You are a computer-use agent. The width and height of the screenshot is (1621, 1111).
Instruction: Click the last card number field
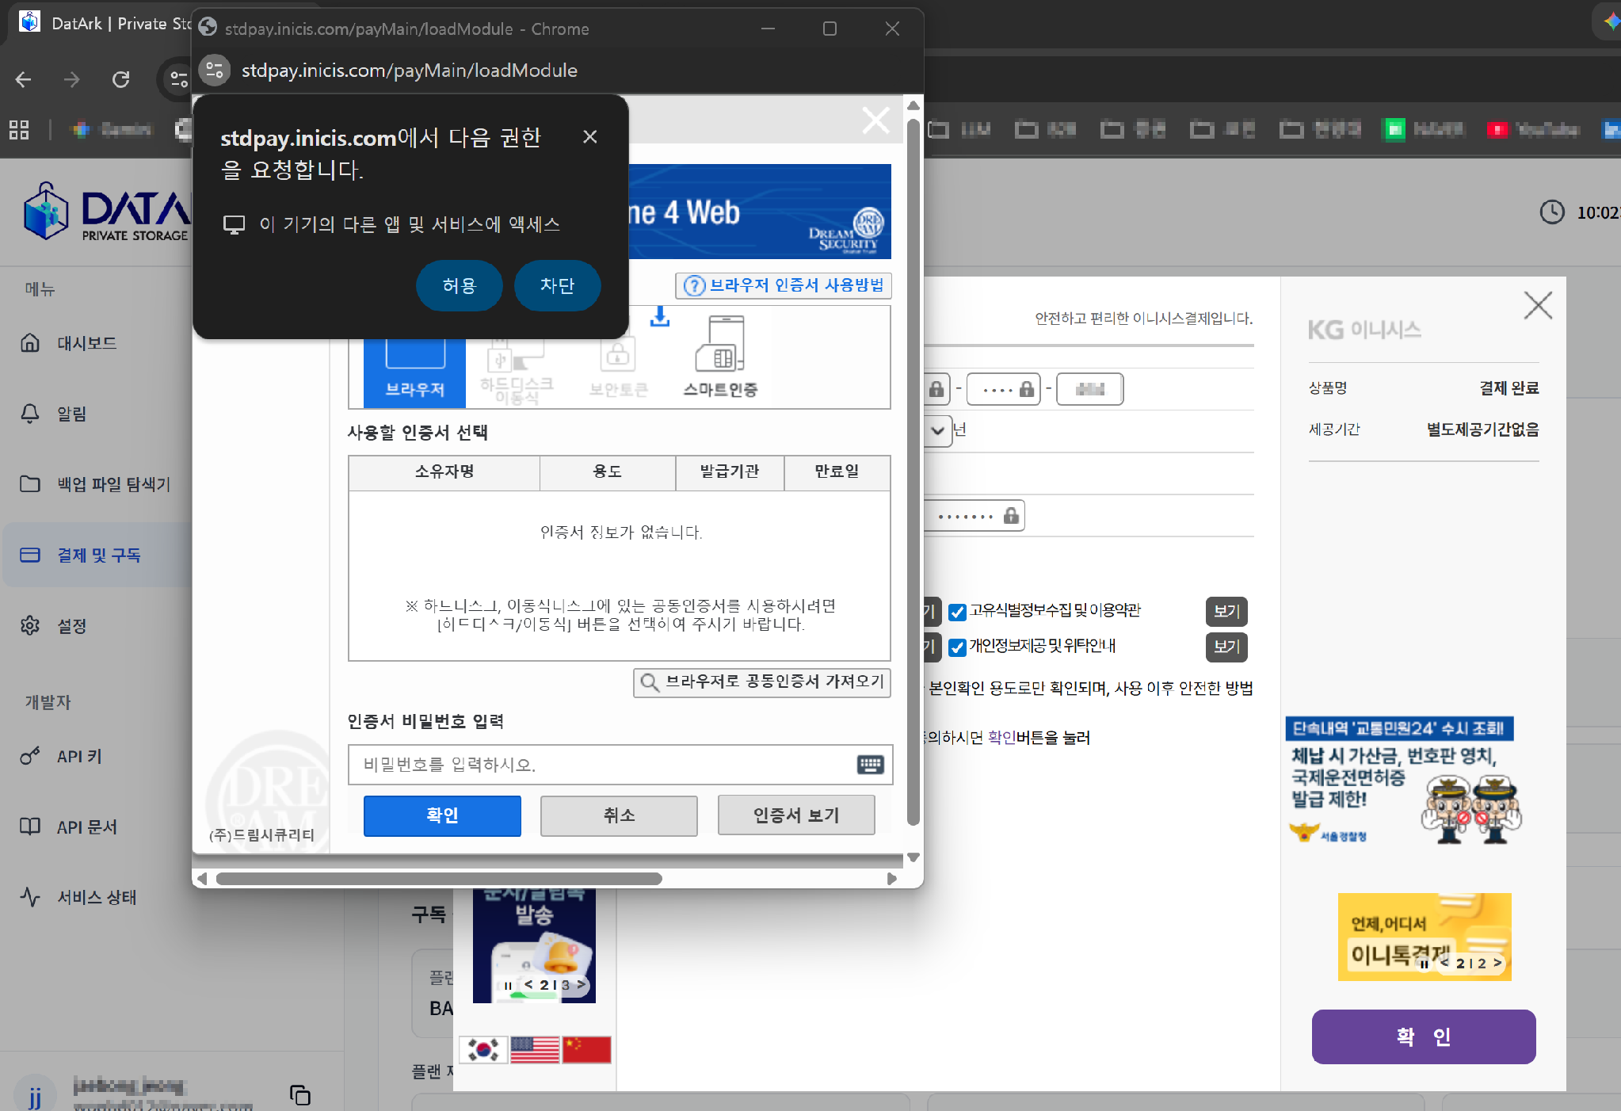tap(1090, 389)
